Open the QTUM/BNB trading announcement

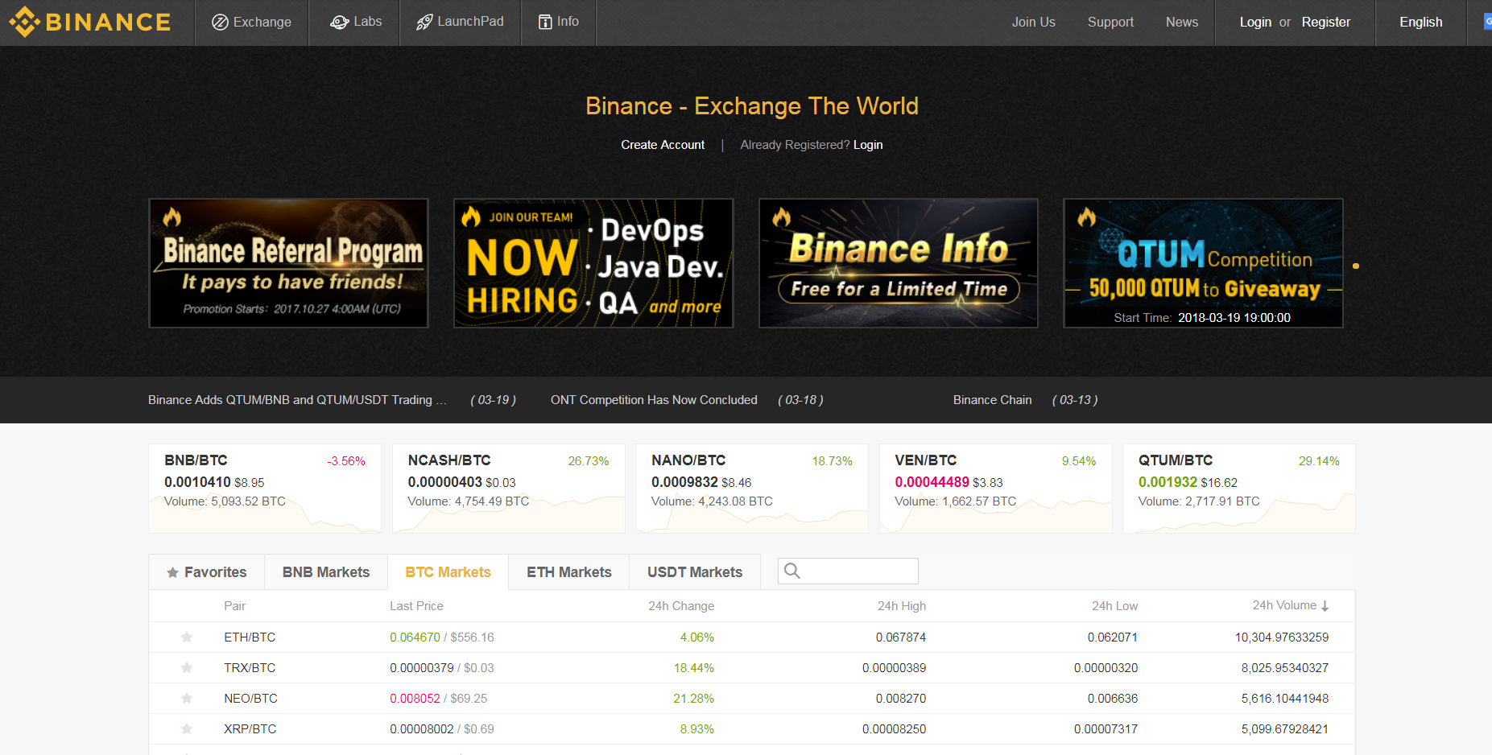click(x=297, y=400)
